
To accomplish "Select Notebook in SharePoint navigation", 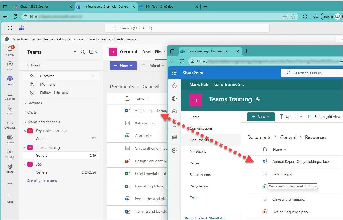I will tap(198, 151).
